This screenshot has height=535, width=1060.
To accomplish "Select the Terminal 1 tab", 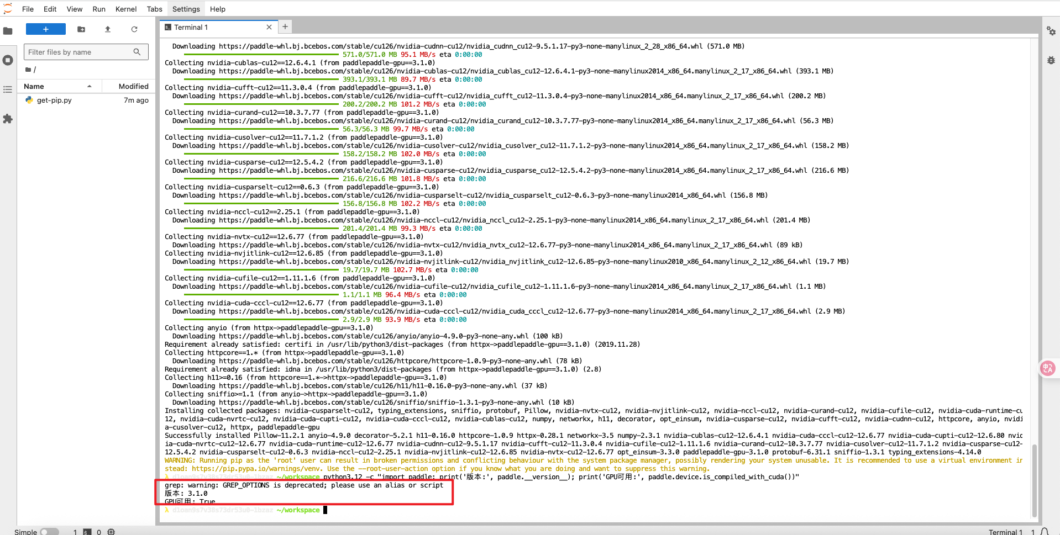I will [218, 27].
